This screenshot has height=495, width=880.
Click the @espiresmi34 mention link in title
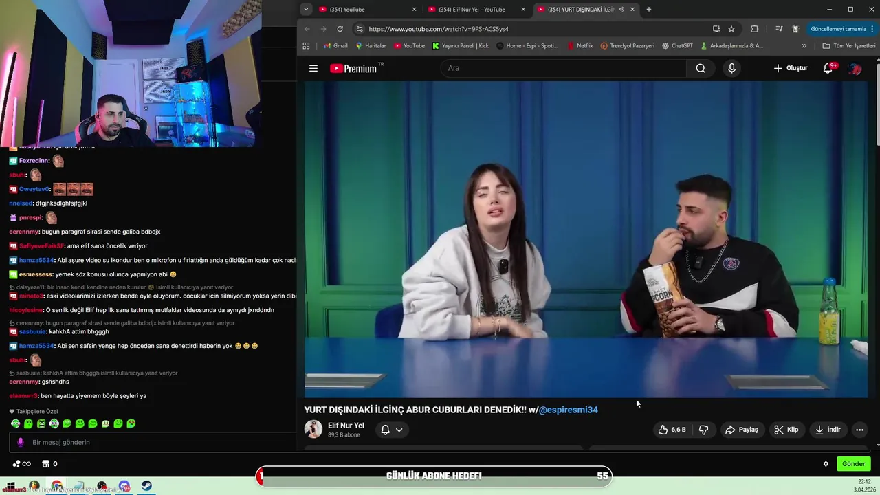click(568, 410)
